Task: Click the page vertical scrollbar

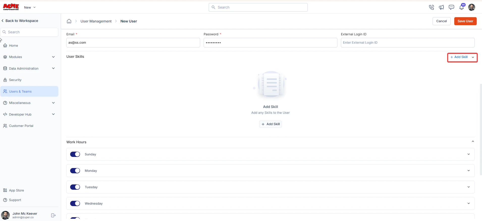Action: pyautogui.click(x=481, y=129)
